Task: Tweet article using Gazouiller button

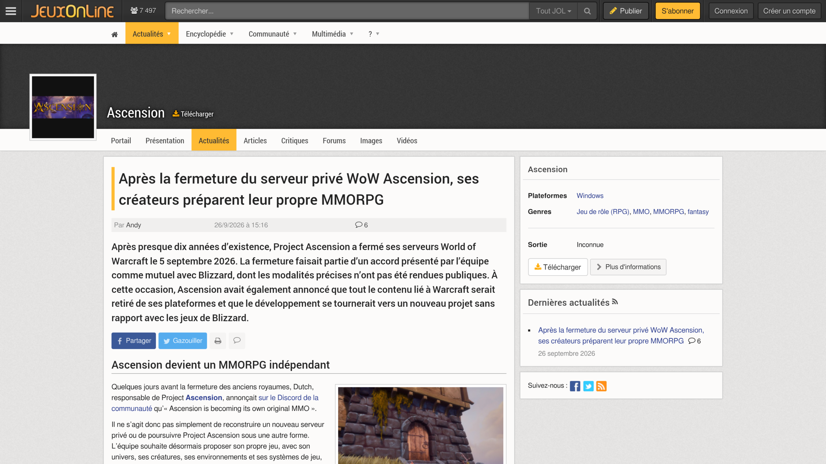Action: (183, 341)
